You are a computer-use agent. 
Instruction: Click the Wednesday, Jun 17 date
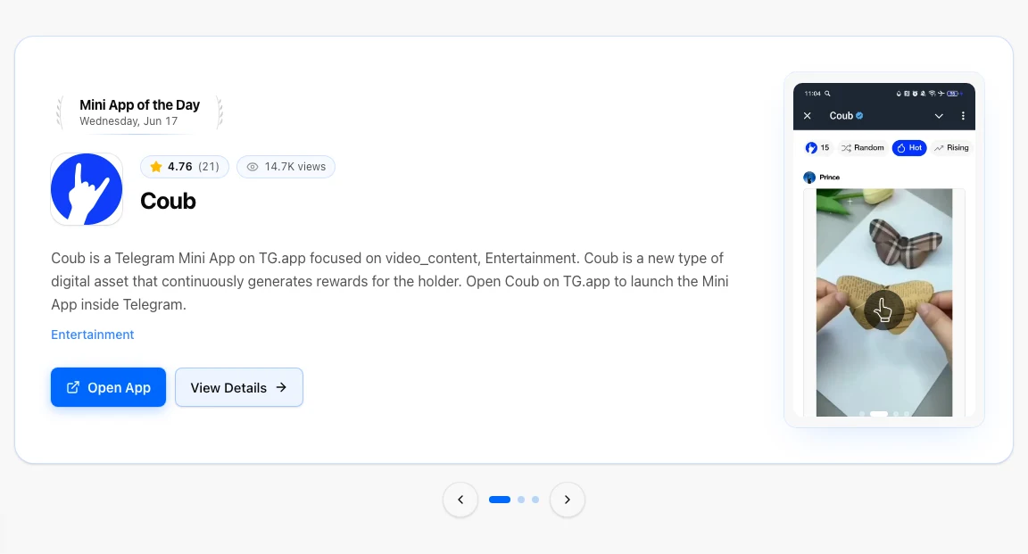click(128, 121)
